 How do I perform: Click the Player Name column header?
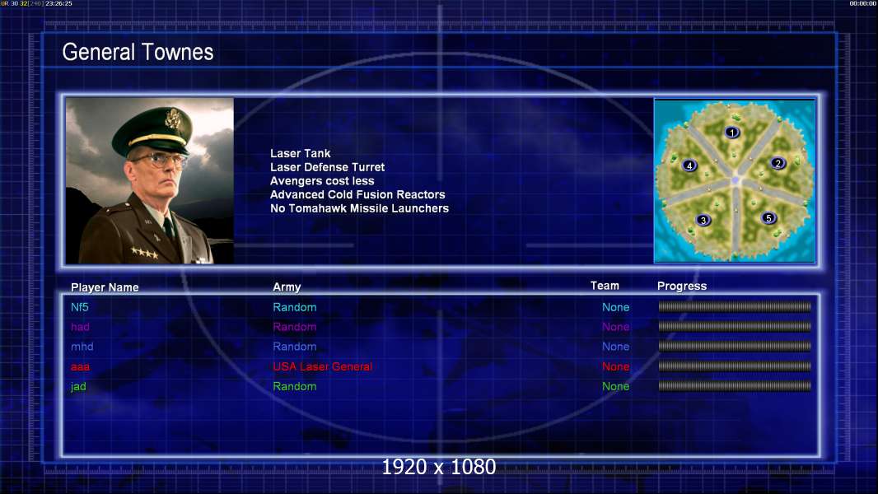click(x=105, y=287)
